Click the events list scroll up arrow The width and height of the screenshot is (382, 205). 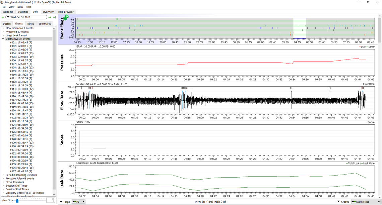pyautogui.click(x=54, y=28)
